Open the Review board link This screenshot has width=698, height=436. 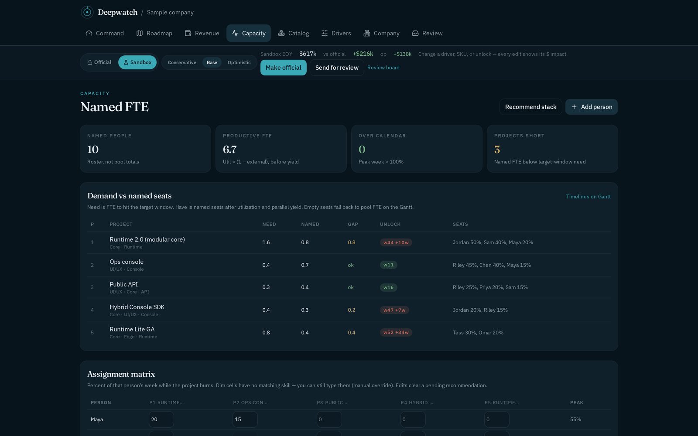click(x=383, y=68)
